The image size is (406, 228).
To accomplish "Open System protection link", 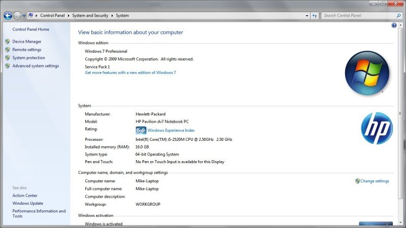I will (x=29, y=58).
